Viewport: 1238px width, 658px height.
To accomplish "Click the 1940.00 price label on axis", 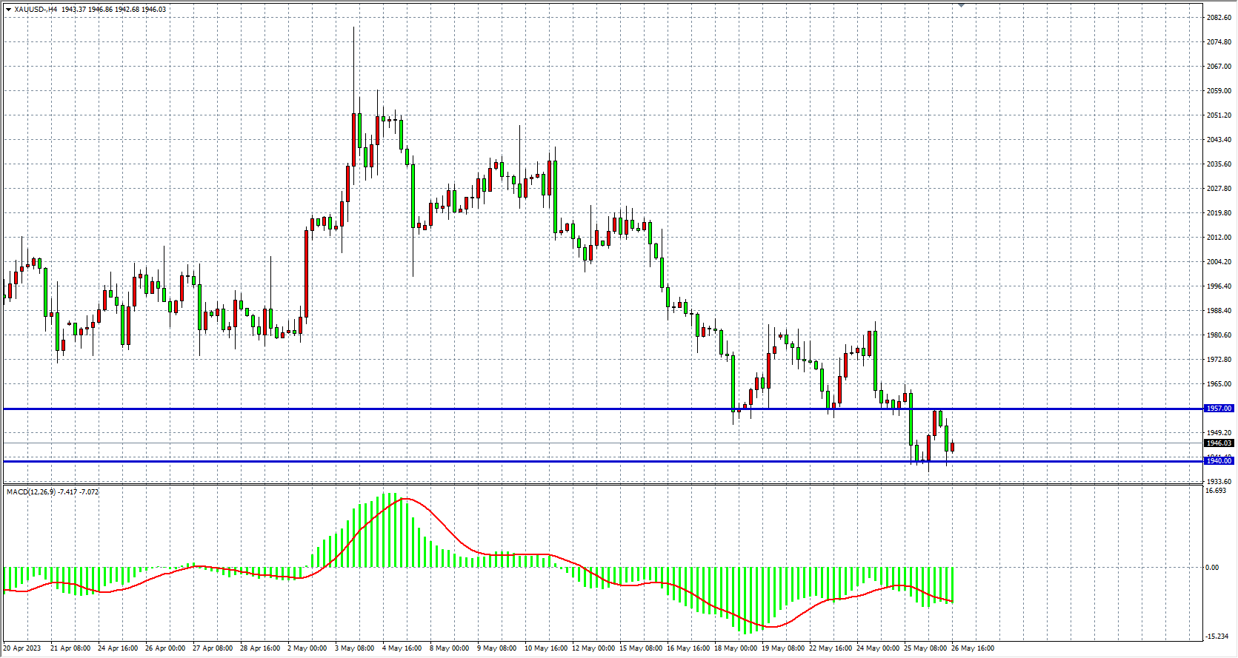I will pyautogui.click(x=1219, y=461).
